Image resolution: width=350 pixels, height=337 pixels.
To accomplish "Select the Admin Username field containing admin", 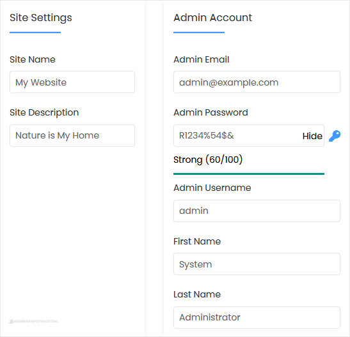I will coord(257,211).
